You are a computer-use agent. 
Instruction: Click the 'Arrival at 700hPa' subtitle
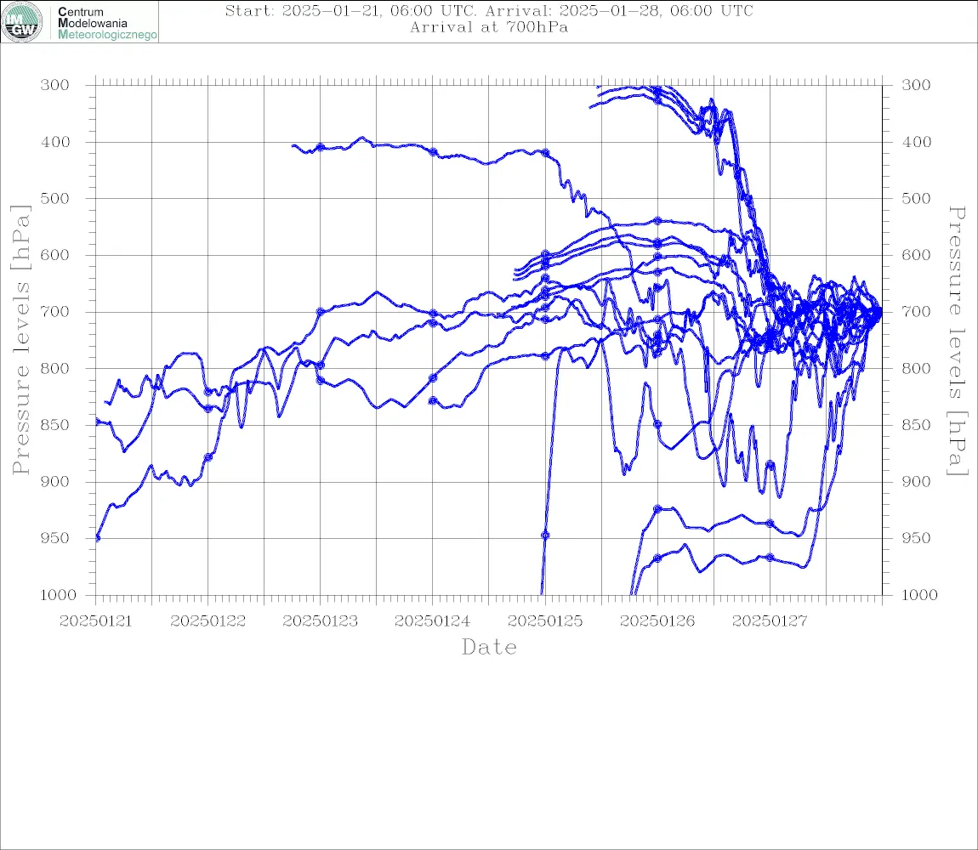click(x=489, y=27)
